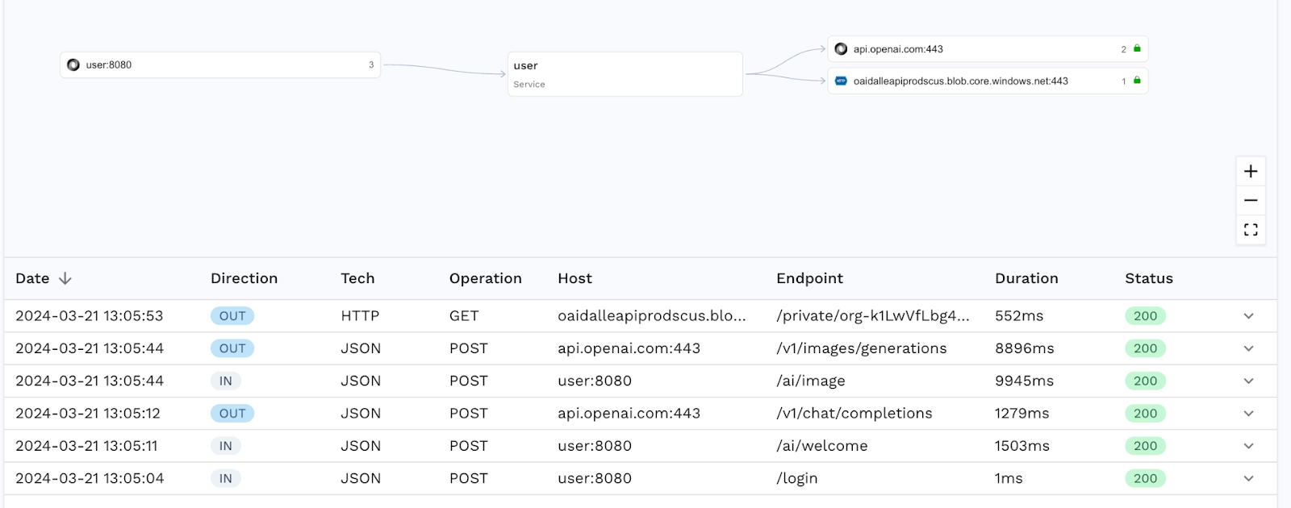Select the user Service node
The image size is (1291, 508).
625,74
